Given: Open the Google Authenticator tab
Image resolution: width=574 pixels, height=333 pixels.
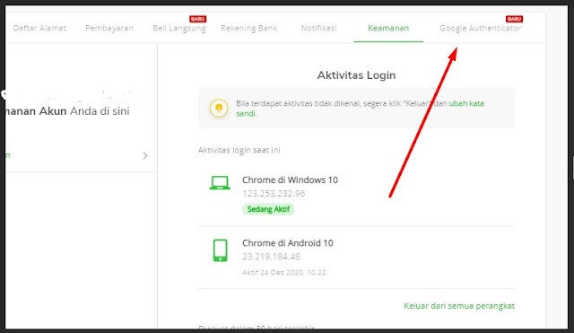Looking at the screenshot, I should (481, 28).
